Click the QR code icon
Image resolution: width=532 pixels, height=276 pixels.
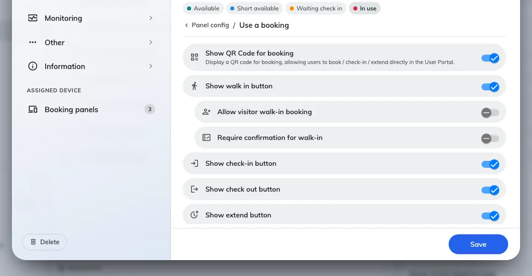(x=195, y=57)
